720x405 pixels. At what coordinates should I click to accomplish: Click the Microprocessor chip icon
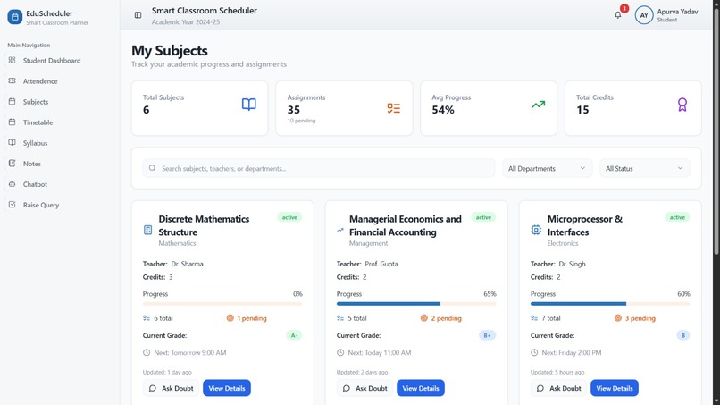point(536,230)
